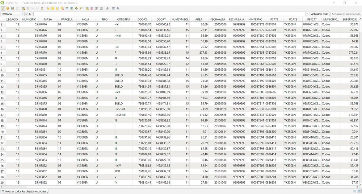362x194 pixels.
Task: Sort by the MASA column header
Action: (48, 19)
